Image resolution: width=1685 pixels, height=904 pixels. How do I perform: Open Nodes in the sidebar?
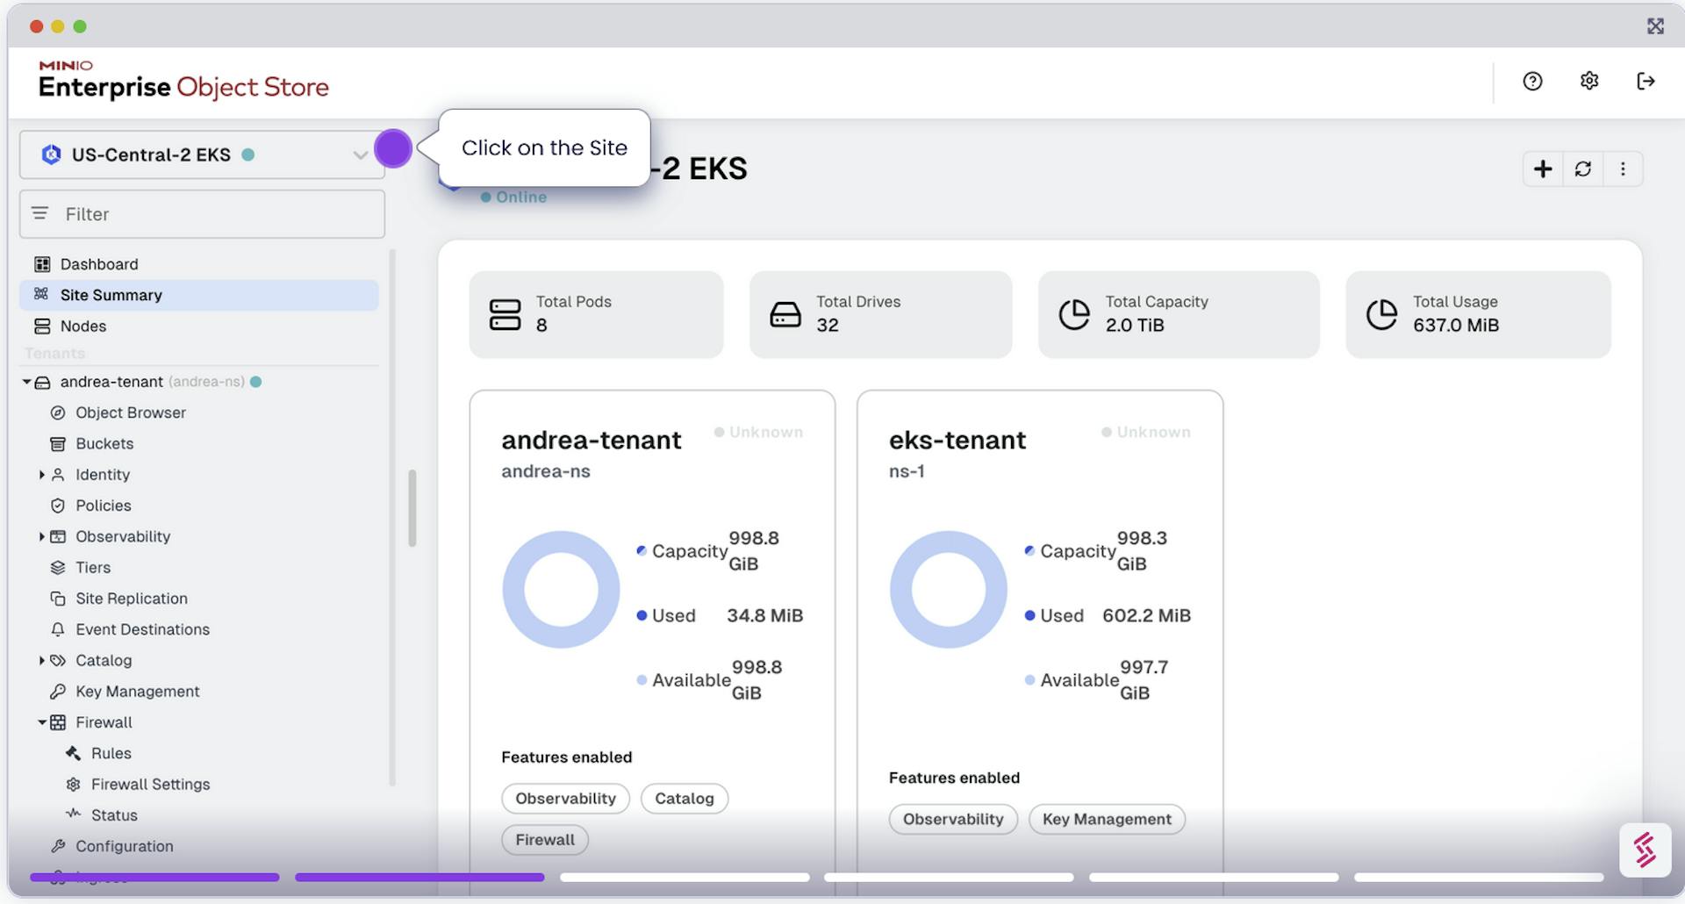point(83,326)
